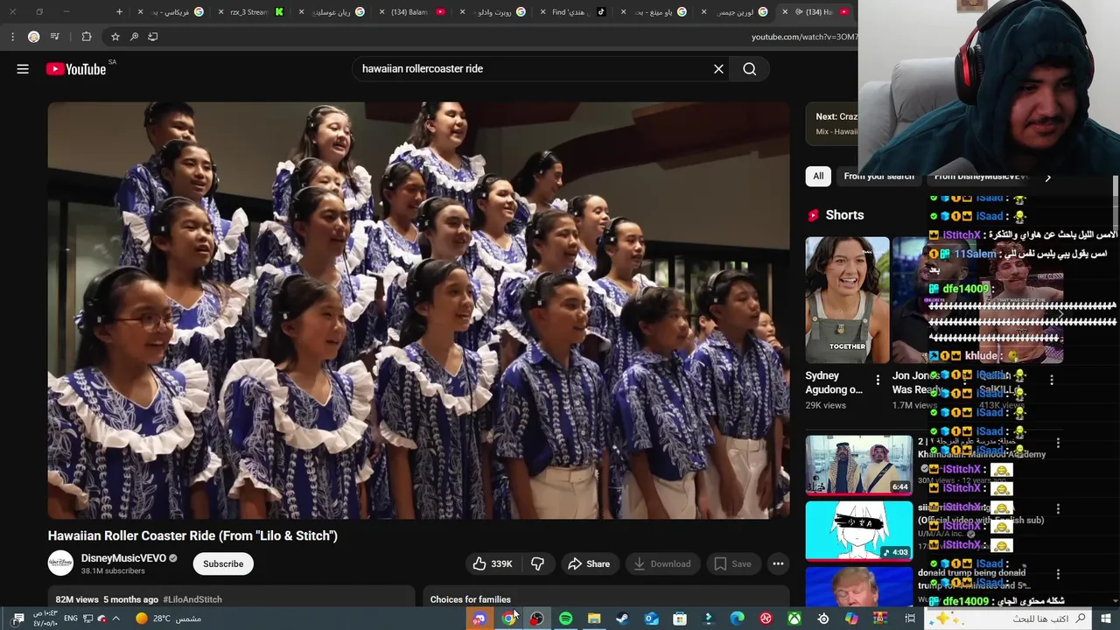This screenshot has width=1120, height=630.
Task: Open Microsoft Store from the taskbar
Action: [680, 619]
